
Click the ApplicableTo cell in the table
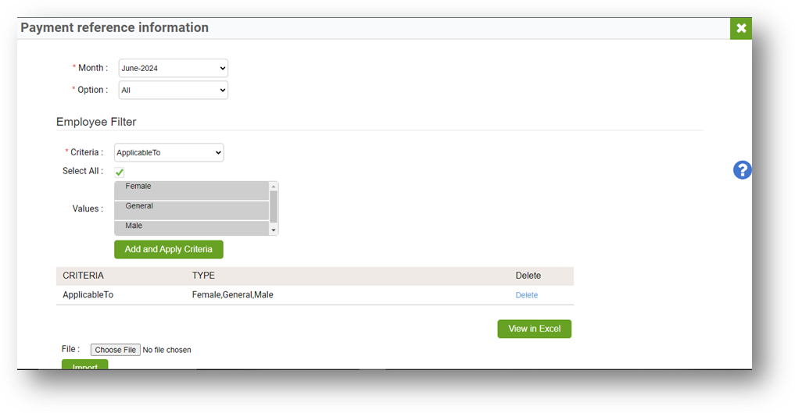click(x=88, y=295)
